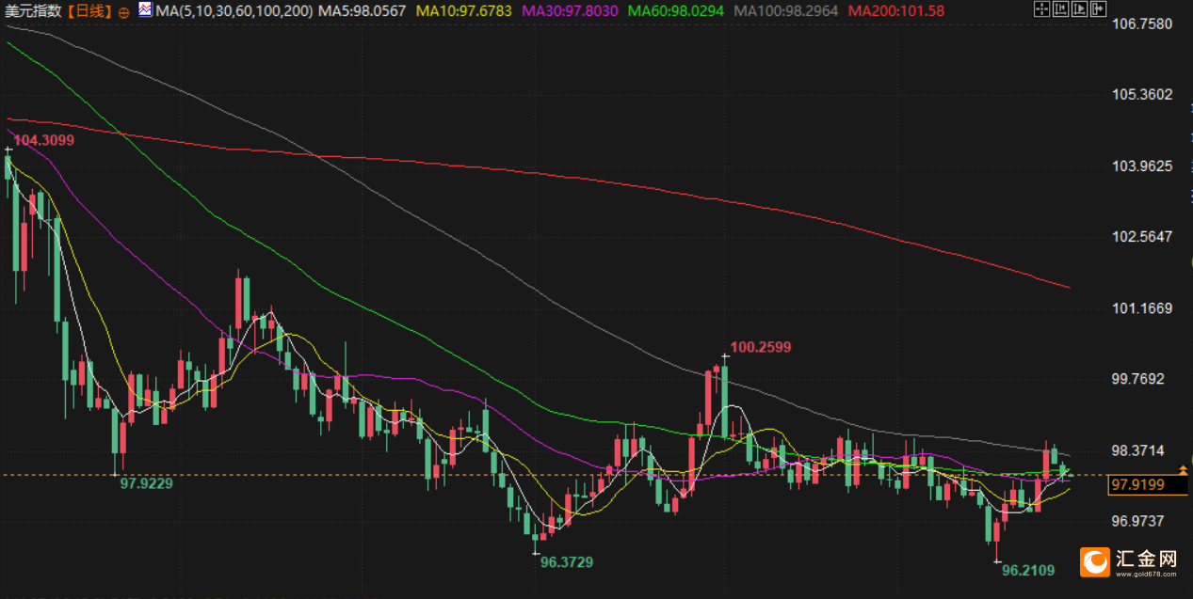Image resolution: width=1193 pixels, height=599 pixels.
Task: Click the 96.3729 low marker label
Action: 567,561
